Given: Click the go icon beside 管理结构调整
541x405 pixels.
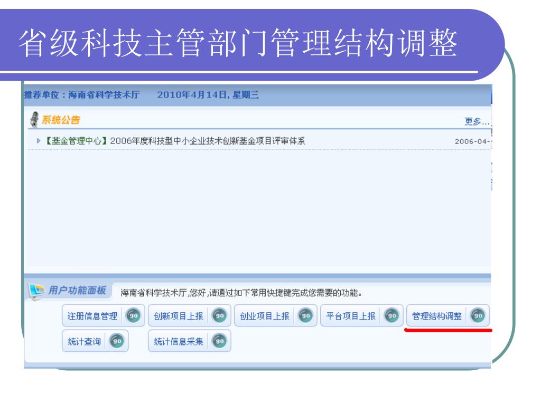Looking at the screenshot, I should click(478, 315).
